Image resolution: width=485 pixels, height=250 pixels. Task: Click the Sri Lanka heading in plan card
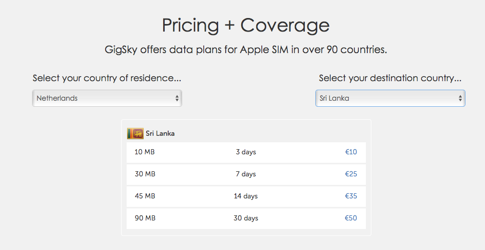point(160,134)
